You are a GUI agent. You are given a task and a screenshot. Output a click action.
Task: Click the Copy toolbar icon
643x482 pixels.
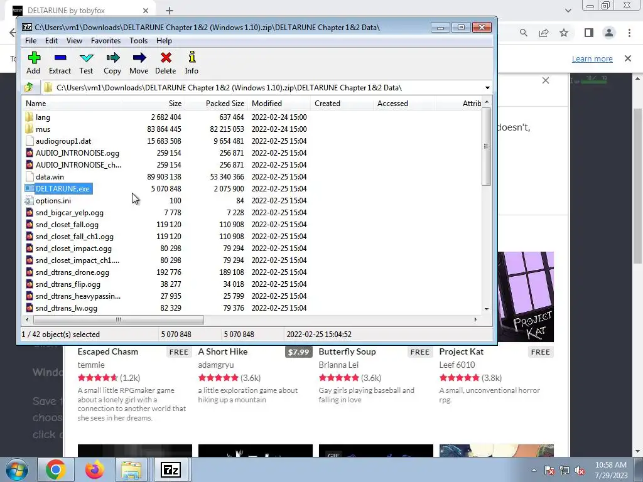tap(112, 58)
